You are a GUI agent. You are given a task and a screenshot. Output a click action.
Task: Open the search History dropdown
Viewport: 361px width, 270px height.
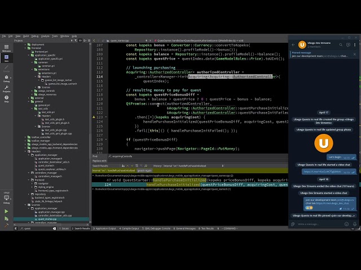(x=193, y=166)
